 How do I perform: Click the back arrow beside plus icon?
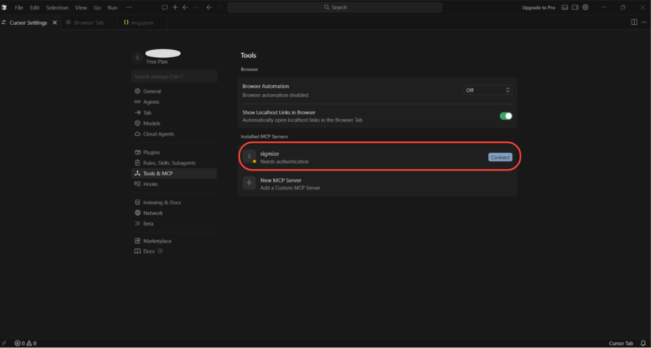tap(185, 8)
